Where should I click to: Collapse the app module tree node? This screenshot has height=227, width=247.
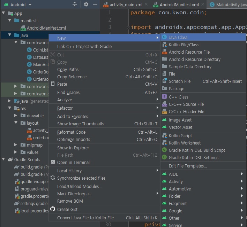tap(3, 13)
